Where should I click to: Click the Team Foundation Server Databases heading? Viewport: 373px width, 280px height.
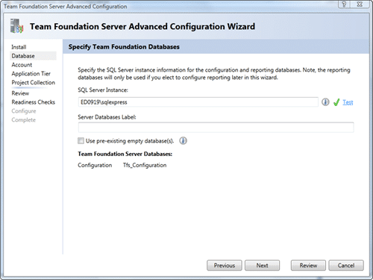125,154
